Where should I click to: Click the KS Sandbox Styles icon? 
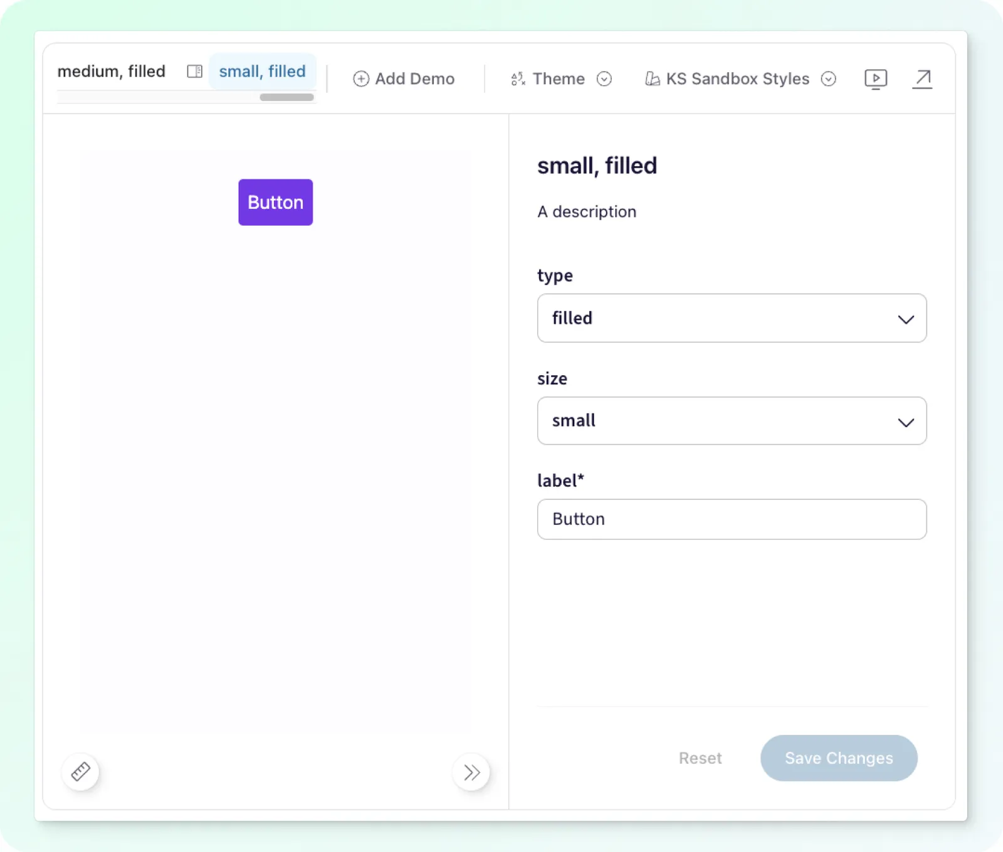click(x=652, y=79)
